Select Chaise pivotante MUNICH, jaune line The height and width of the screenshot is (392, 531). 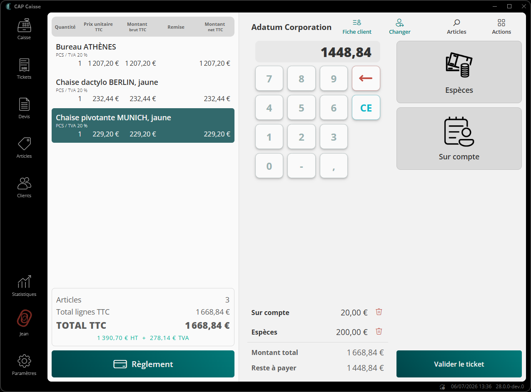click(143, 126)
